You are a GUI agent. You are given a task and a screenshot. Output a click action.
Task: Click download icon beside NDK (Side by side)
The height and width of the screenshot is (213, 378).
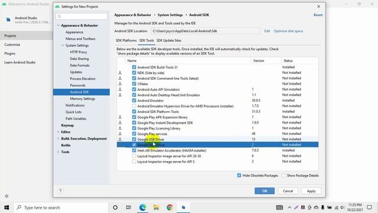pos(120,73)
